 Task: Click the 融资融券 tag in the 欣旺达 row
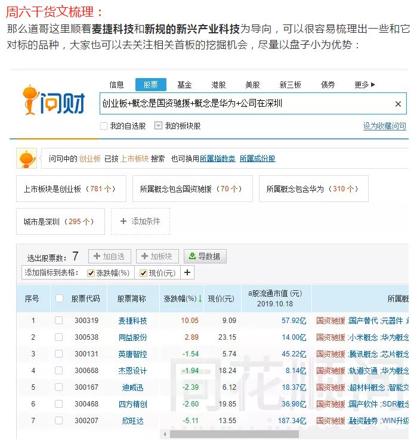pos(363,421)
